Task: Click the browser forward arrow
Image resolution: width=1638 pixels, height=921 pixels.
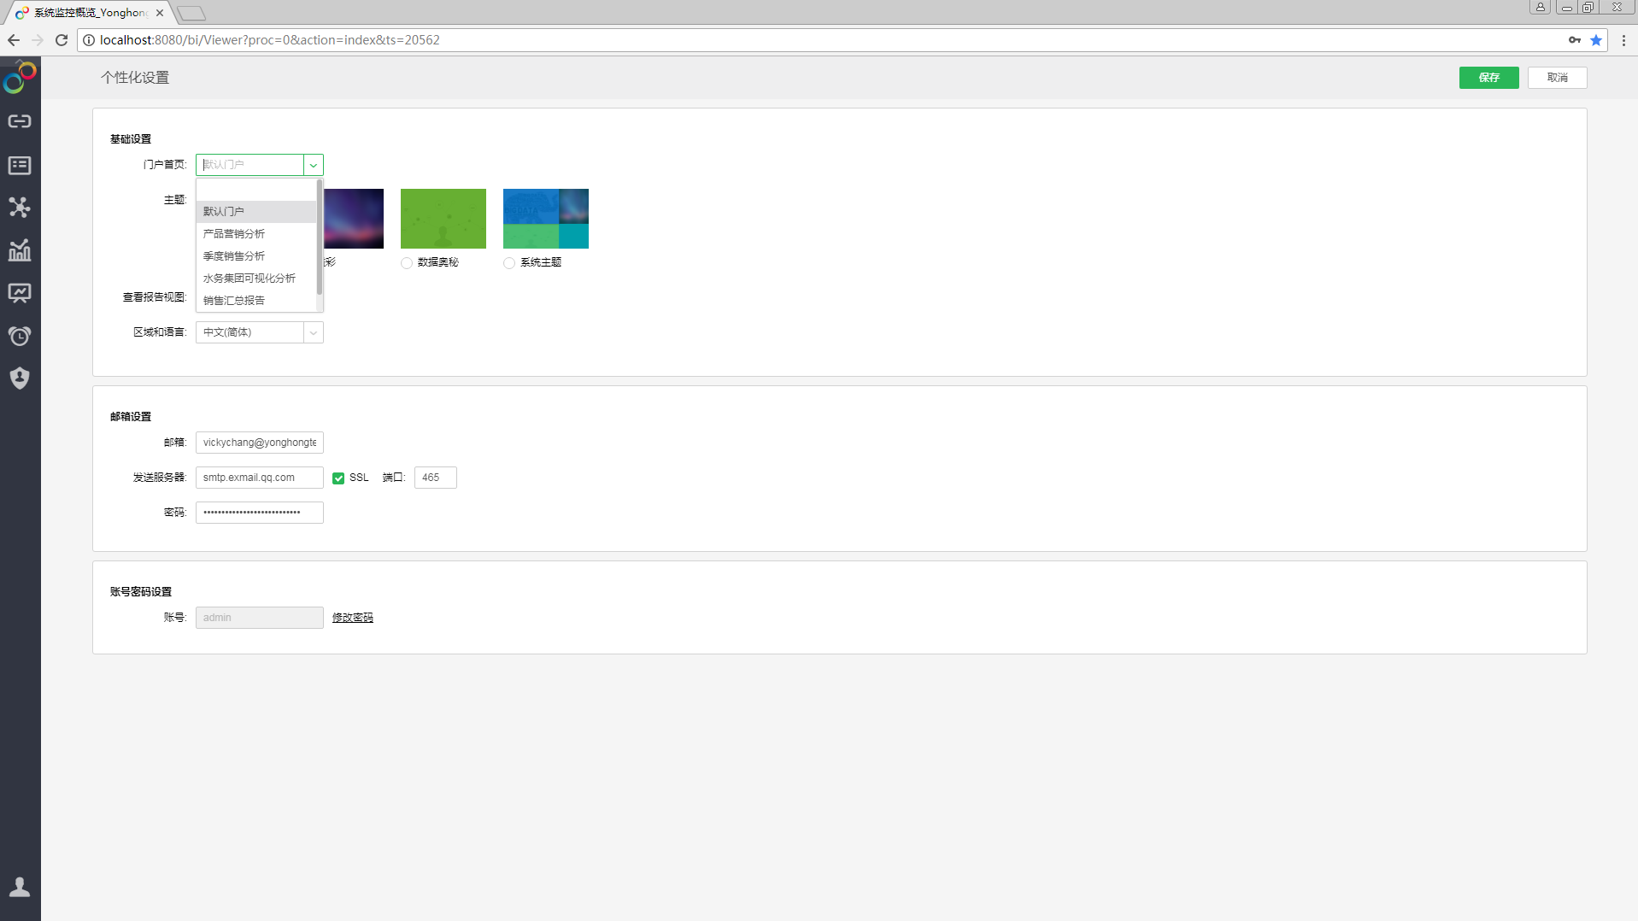Action: pos(38,40)
